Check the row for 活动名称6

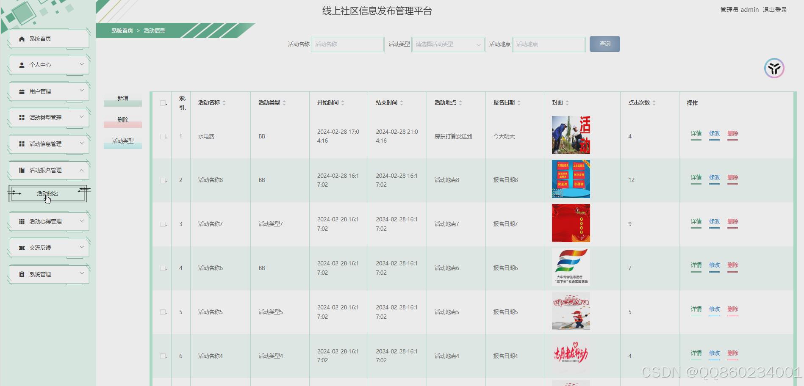[163, 268]
